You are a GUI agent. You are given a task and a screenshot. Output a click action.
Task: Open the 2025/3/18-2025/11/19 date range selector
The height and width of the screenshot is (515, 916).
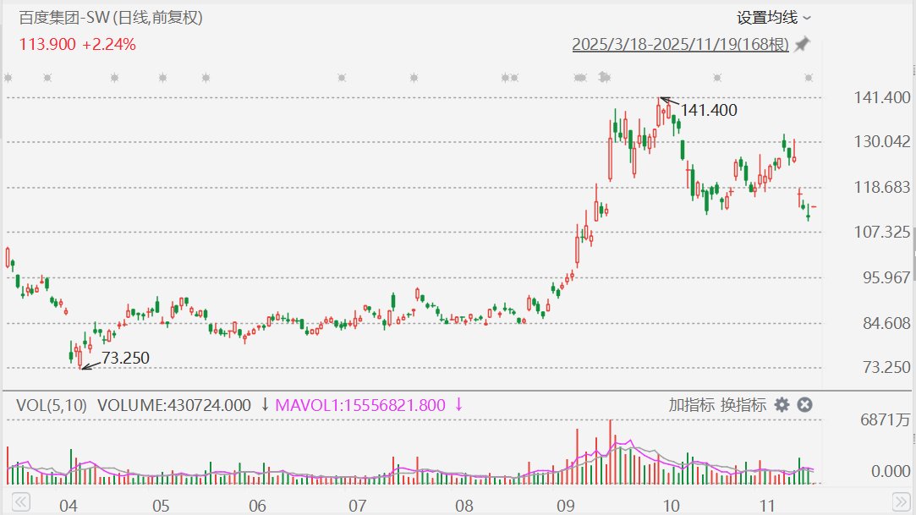pos(680,45)
